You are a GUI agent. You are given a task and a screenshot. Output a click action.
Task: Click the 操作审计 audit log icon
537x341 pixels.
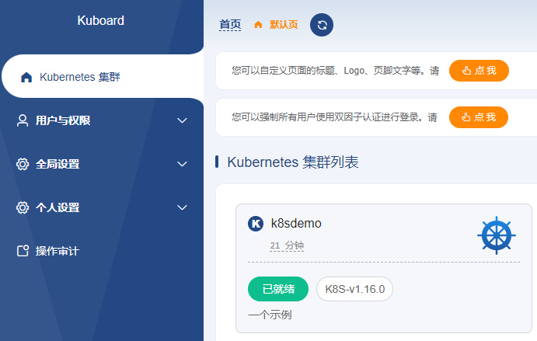[23, 251]
